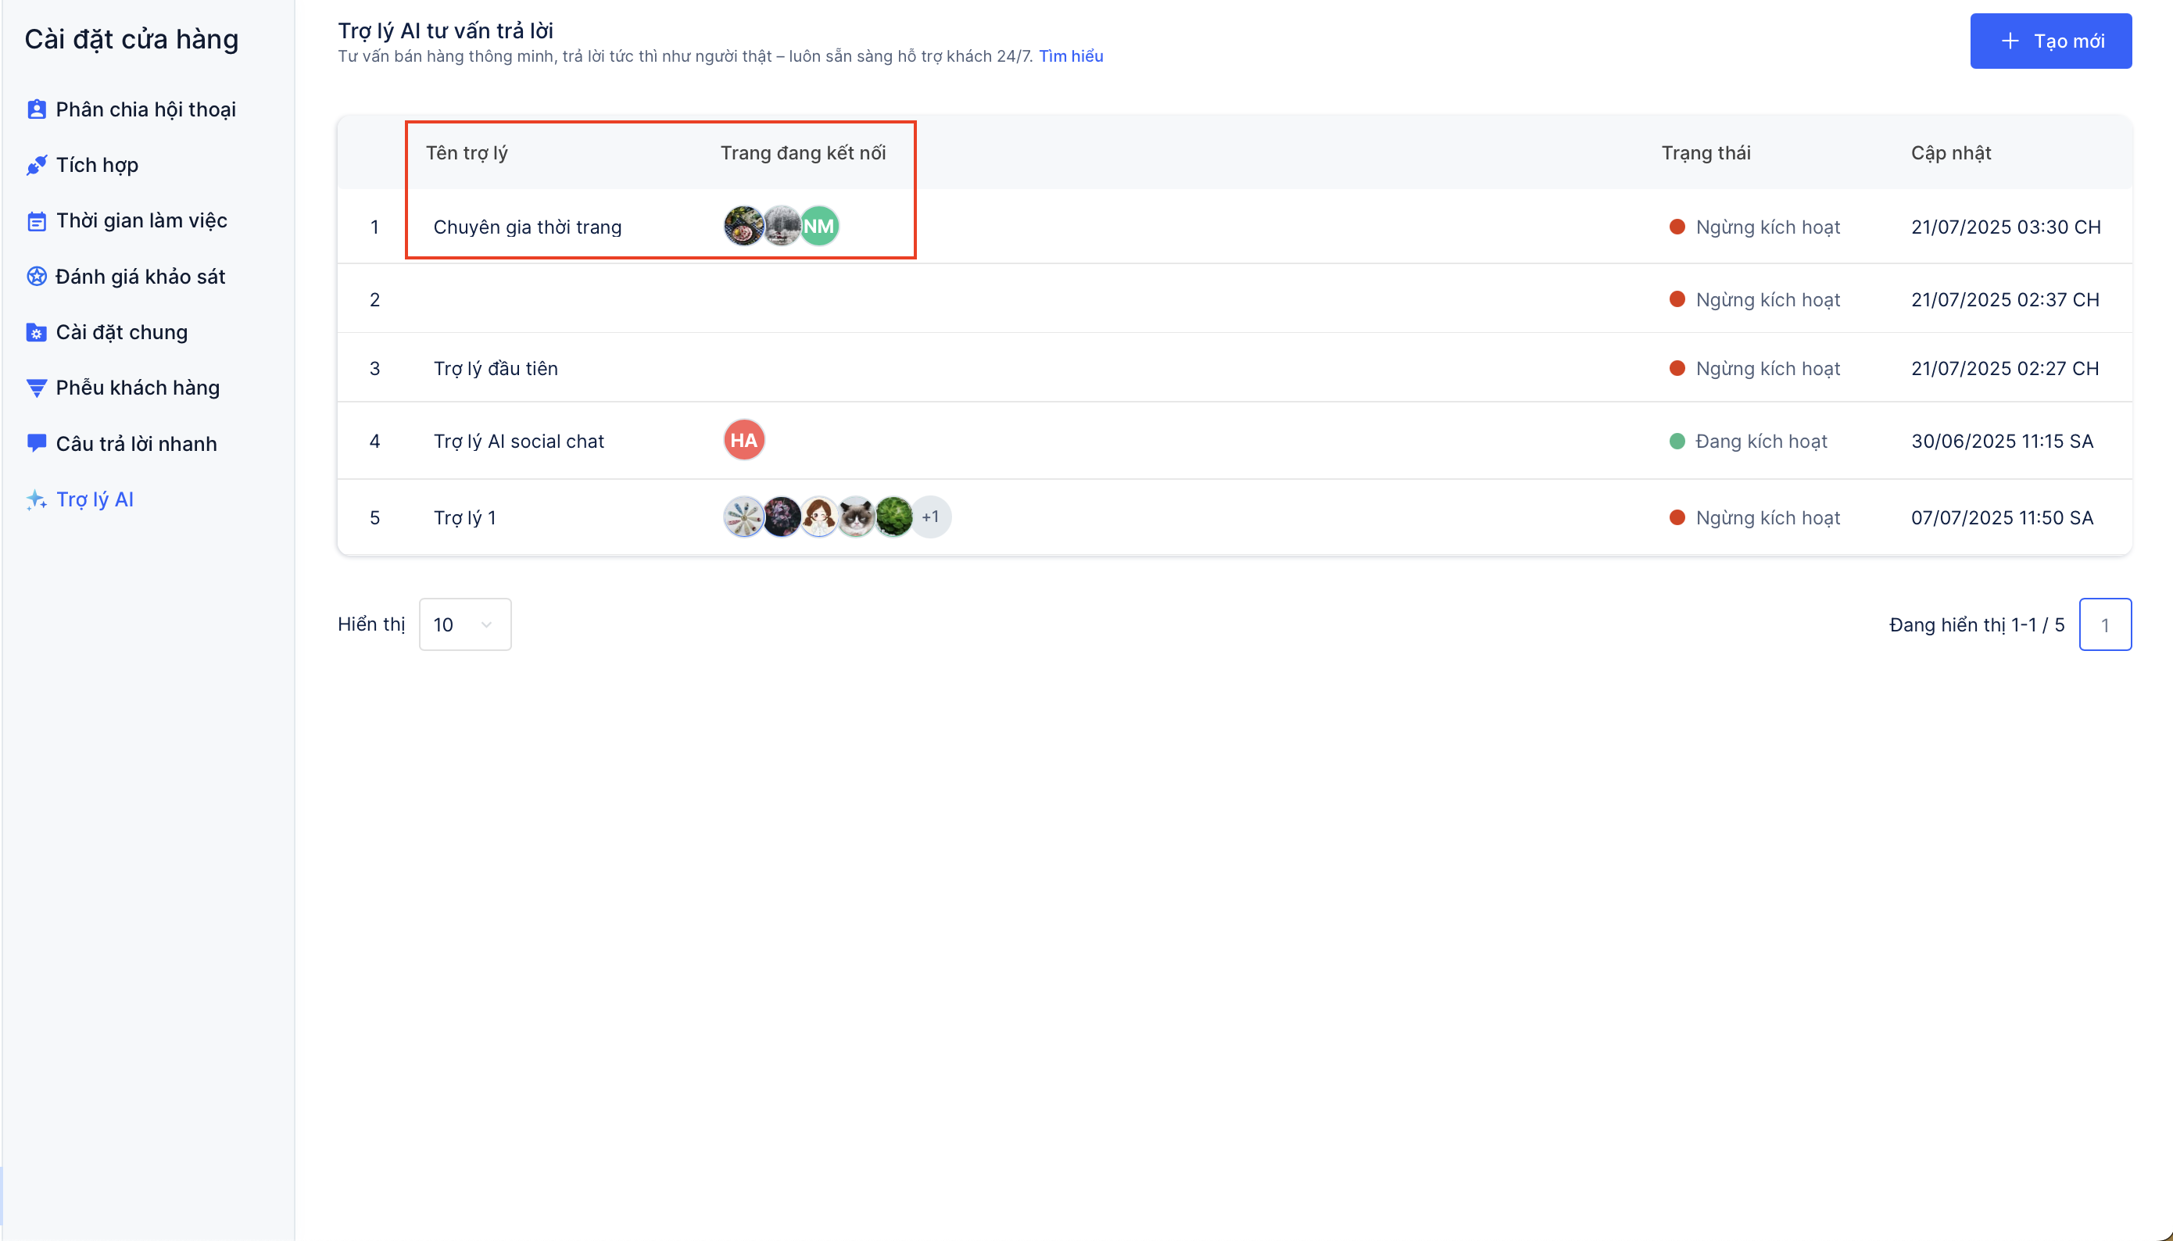
Task: Click the Trợ lý đầu tiên entry
Action: 496,368
